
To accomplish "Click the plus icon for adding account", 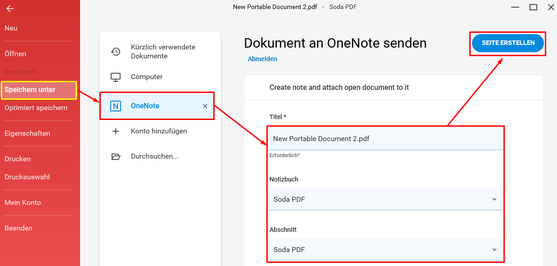I will tap(116, 131).
